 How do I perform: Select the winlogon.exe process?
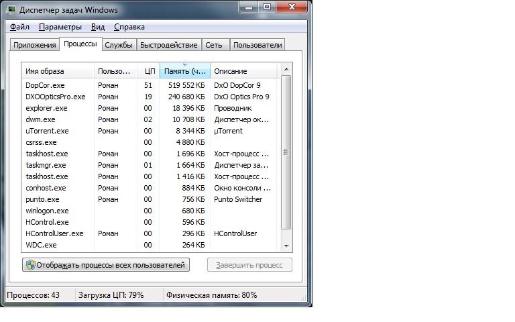click(151, 211)
